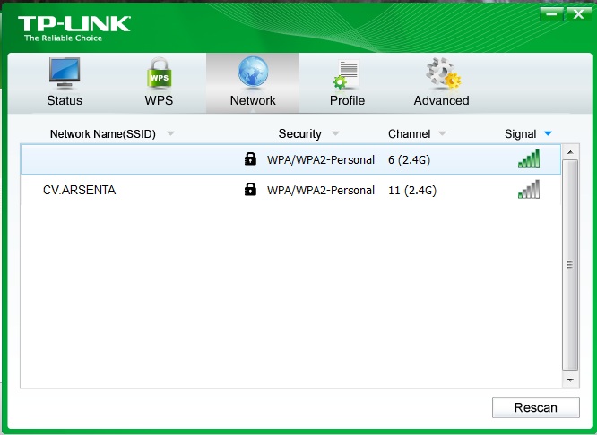Open the WPS padlock icon

[x=160, y=72]
